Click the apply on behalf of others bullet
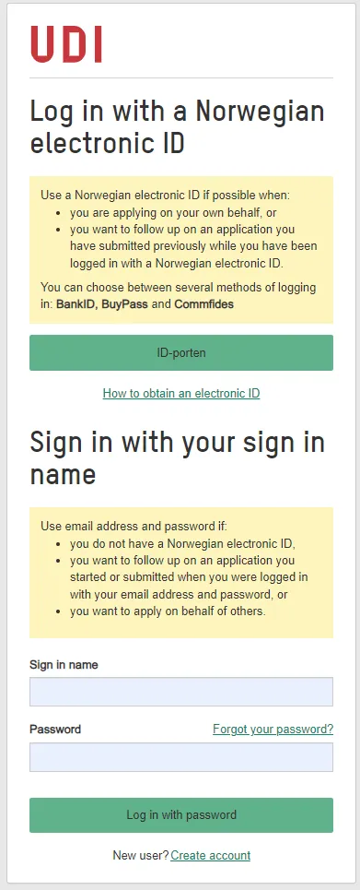 tap(168, 611)
